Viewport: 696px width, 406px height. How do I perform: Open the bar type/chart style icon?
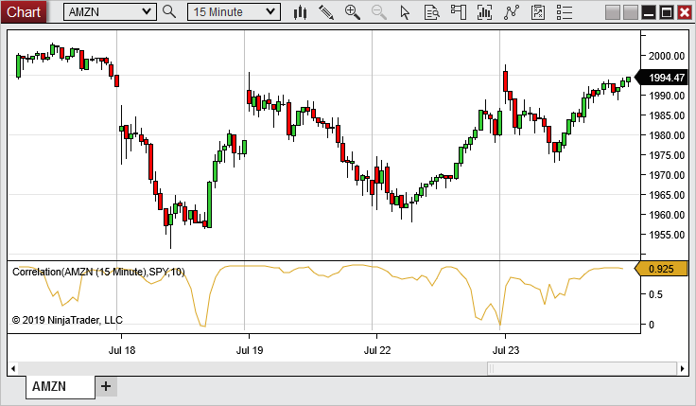click(300, 12)
